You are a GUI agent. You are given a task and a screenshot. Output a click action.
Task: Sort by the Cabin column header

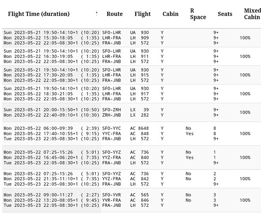(x=170, y=14)
